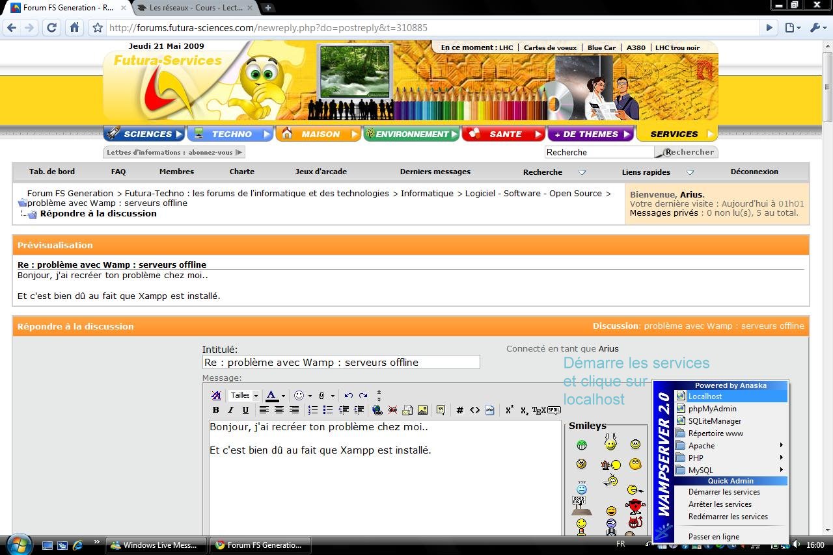This screenshot has width=833, height=555.
Task: Reload the current browser page
Action: coord(51,28)
